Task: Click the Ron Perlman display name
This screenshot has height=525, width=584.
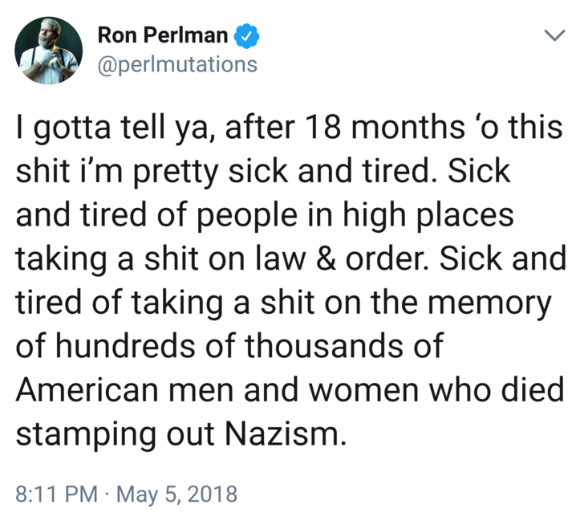Action: (164, 36)
